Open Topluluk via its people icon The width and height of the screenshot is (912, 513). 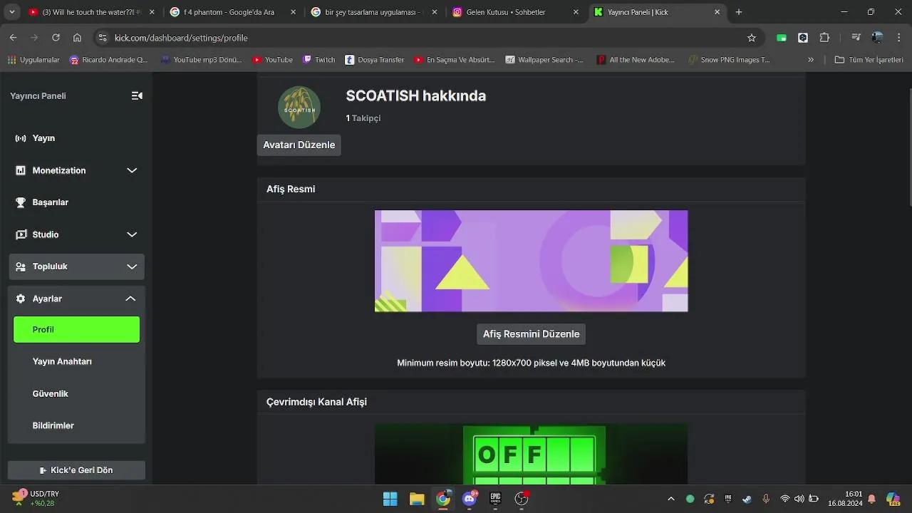click(x=21, y=266)
